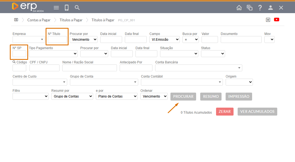Click the search magnifier in header

(x=77, y=8)
